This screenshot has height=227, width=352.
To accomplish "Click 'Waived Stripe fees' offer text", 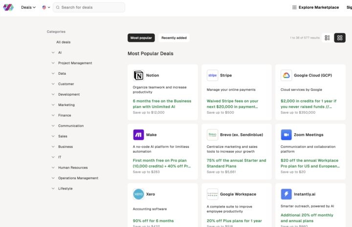I will tap(233, 104).
